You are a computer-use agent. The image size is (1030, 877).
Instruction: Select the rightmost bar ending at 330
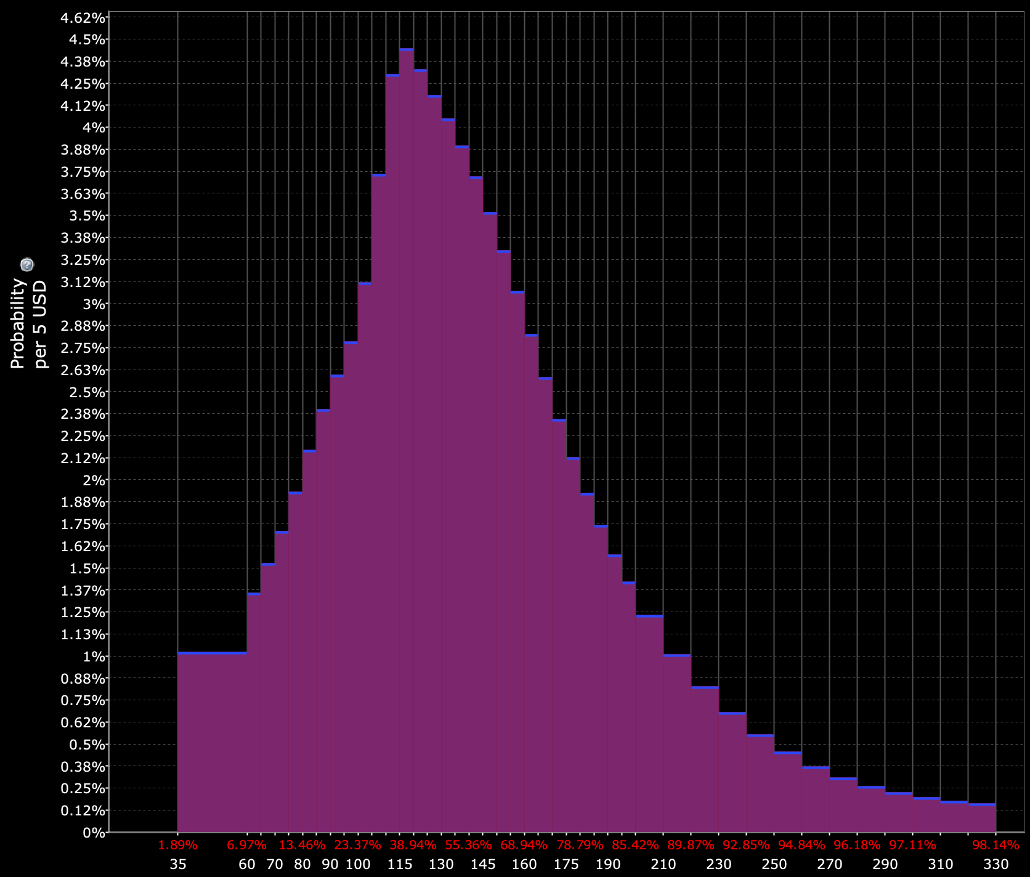(982, 818)
